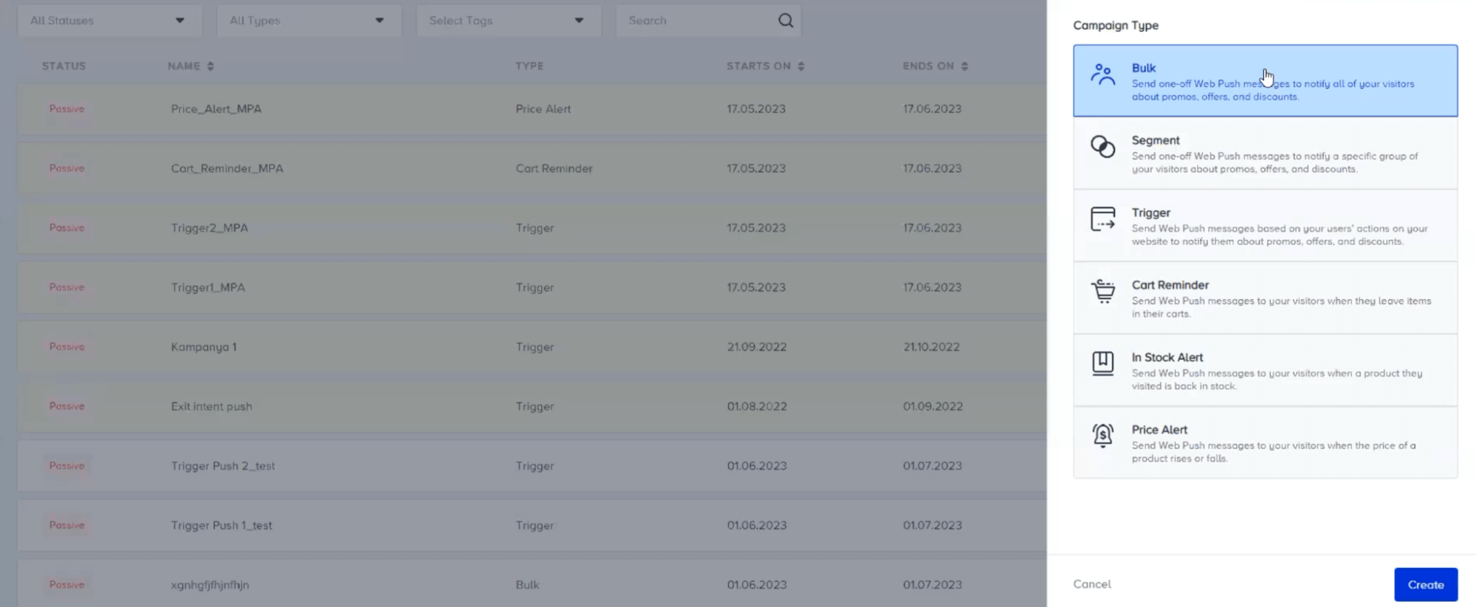Click the Create button
This screenshot has height=607, width=1476.
[x=1425, y=583]
